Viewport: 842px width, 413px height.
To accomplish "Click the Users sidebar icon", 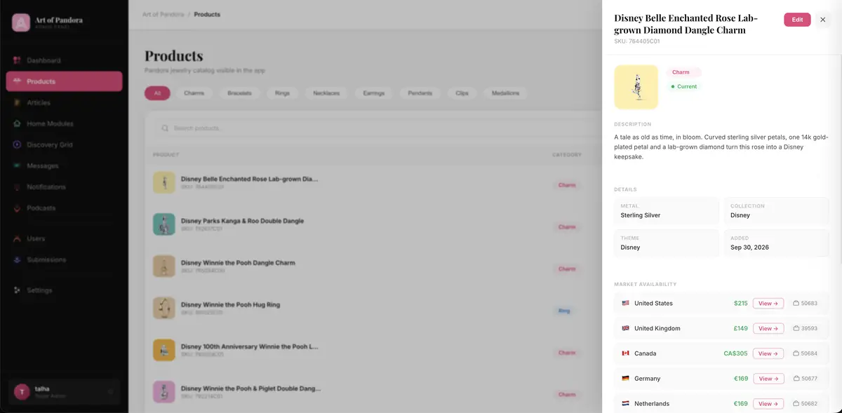I will (x=17, y=238).
